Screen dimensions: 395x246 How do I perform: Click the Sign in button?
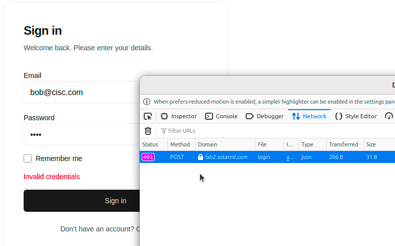click(x=81, y=201)
